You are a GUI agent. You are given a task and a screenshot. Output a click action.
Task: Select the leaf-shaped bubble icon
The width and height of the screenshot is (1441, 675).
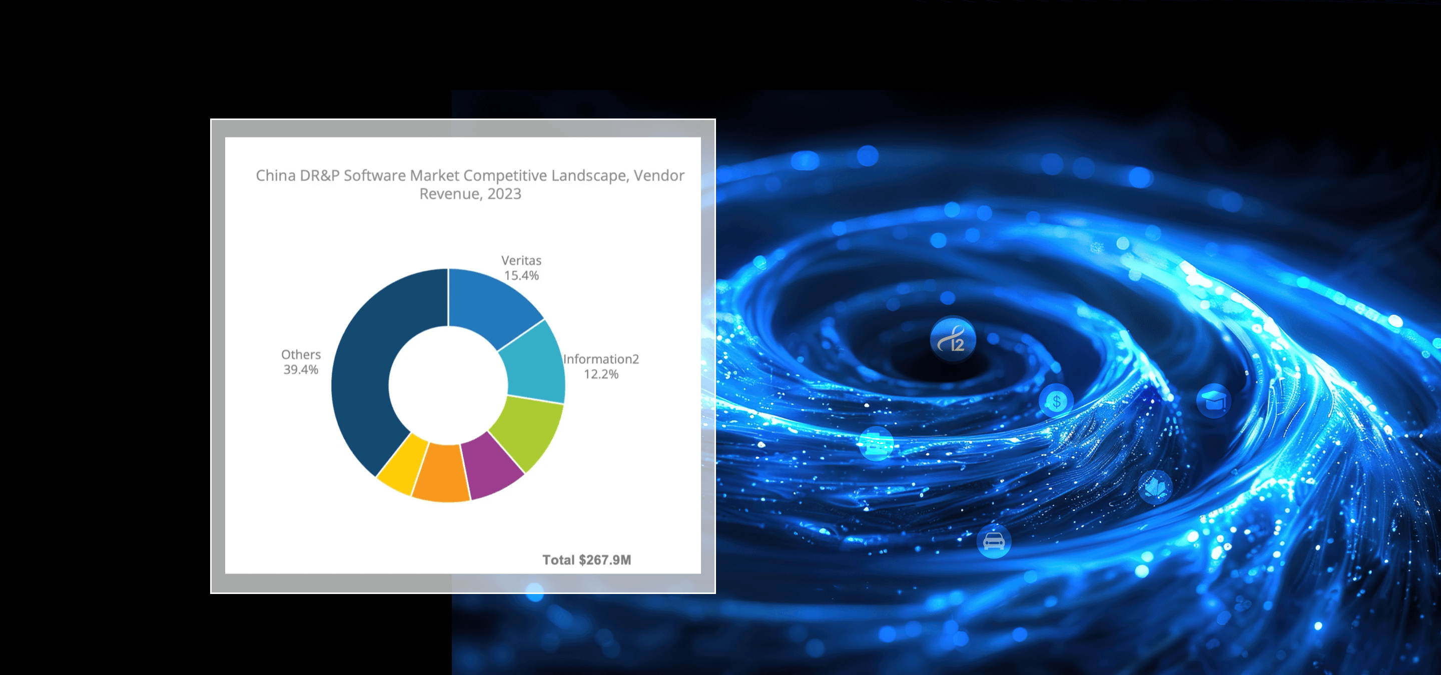[1155, 488]
